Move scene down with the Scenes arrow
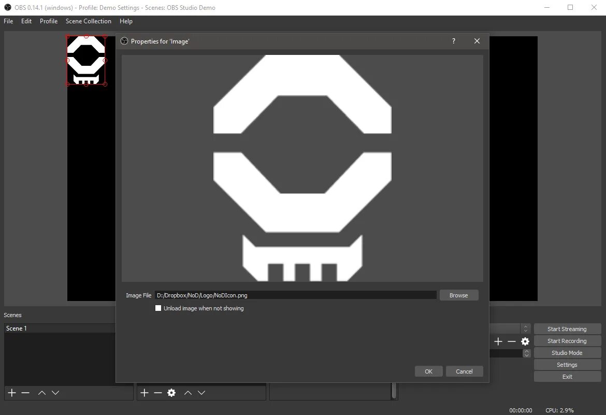The image size is (606, 415). (x=55, y=393)
